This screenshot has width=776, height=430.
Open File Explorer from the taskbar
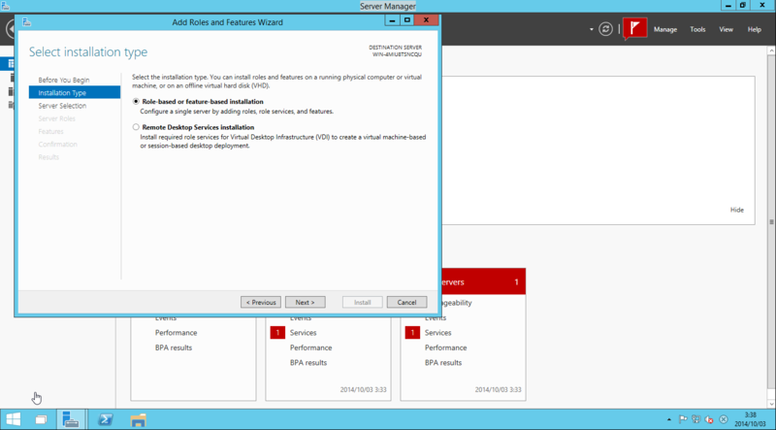click(x=138, y=419)
